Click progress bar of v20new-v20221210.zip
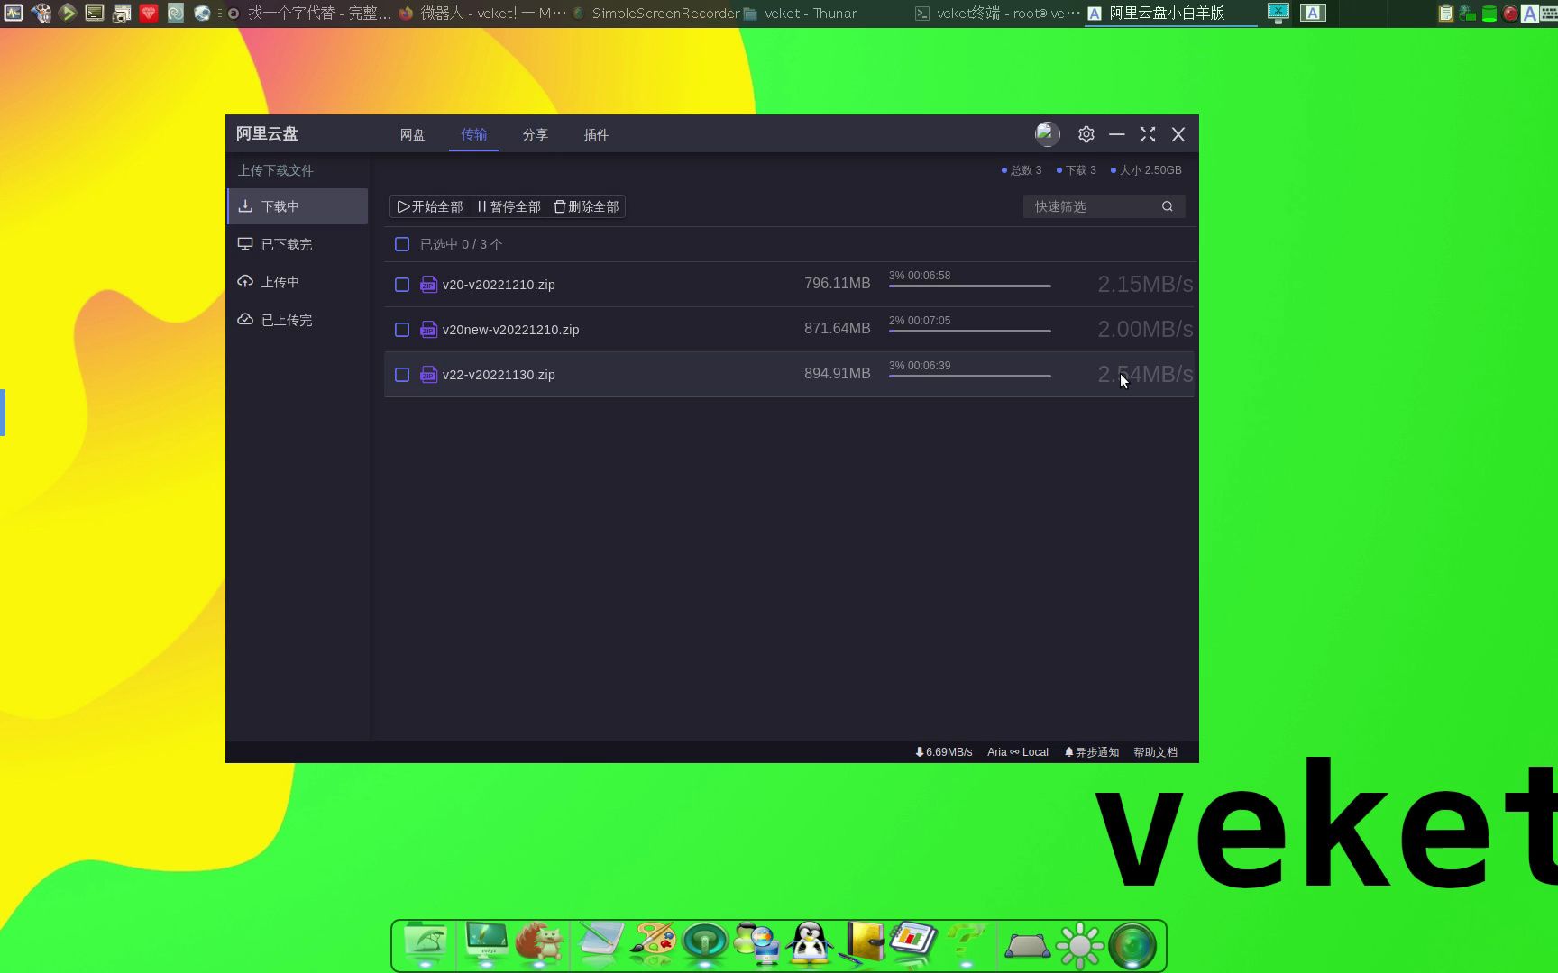 (x=970, y=331)
